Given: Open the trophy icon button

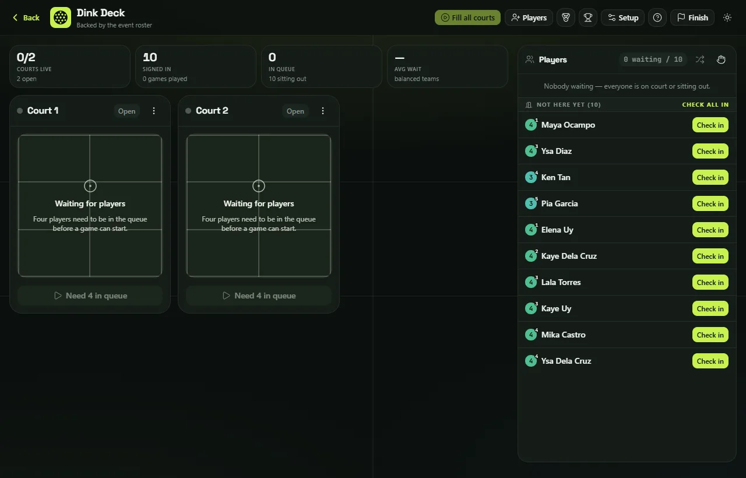Looking at the screenshot, I should (x=588, y=17).
